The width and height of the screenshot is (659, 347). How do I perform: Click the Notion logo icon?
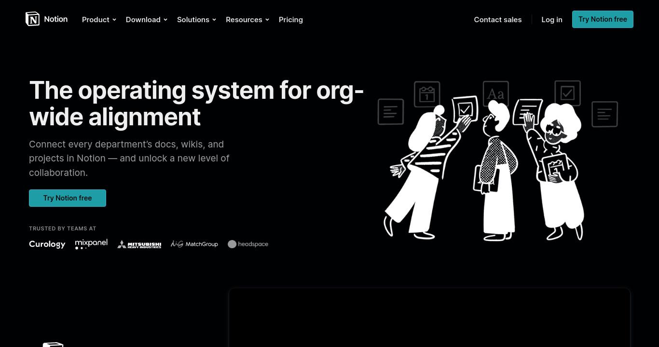(32, 19)
